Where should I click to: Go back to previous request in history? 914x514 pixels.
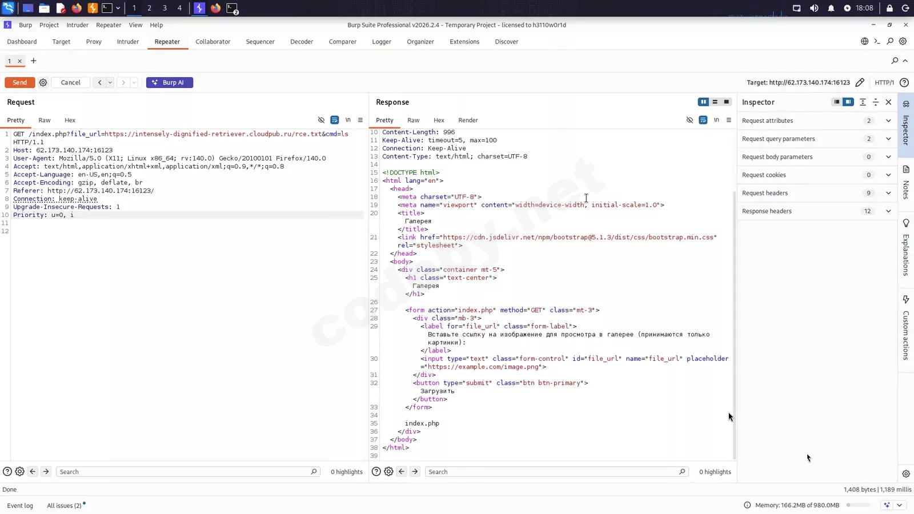[99, 82]
